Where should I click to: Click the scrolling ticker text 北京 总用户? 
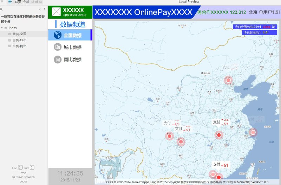point(264,12)
